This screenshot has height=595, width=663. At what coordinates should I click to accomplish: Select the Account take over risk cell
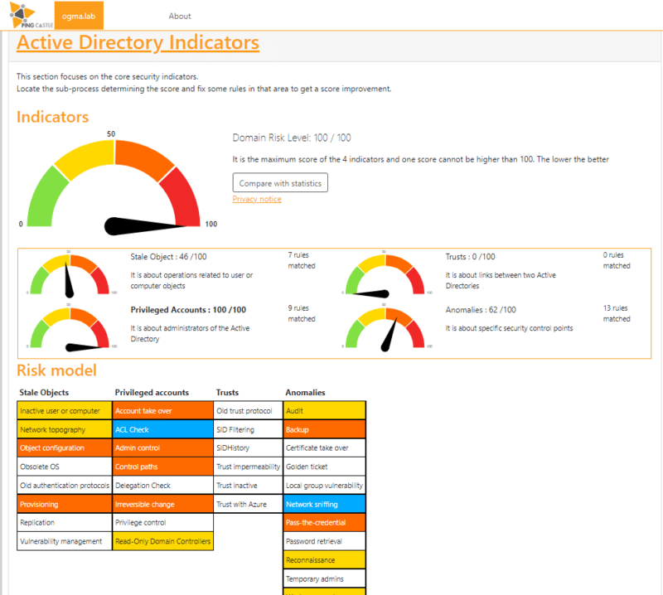[x=163, y=411]
